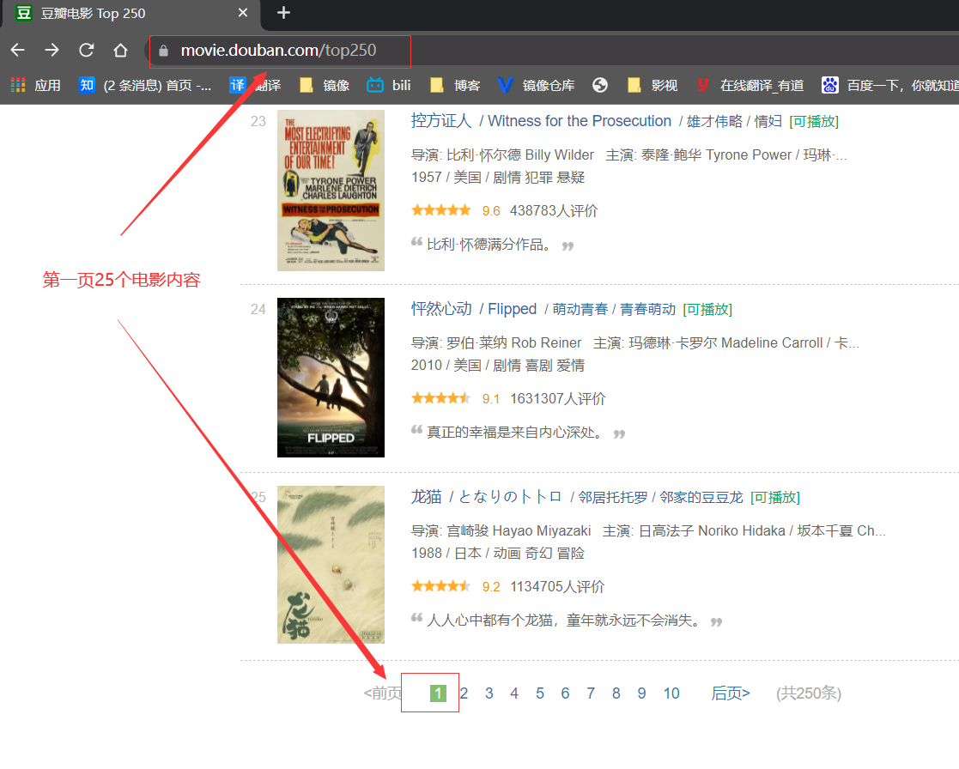The width and height of the screenshot is (959, 769).
Task: Go back using the browser back arrow
Action: pyautogui.click(x=18, y=50)
